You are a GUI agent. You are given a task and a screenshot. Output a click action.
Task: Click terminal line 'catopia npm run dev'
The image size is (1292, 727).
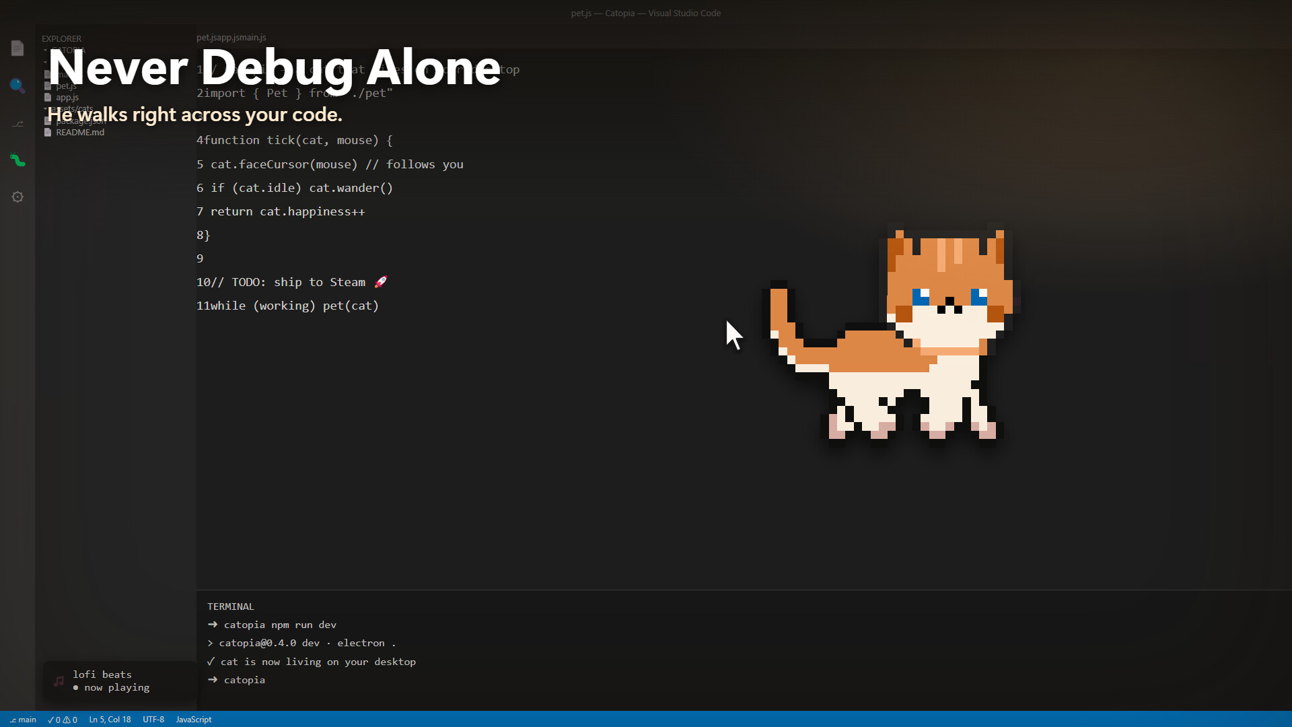pyautogui.click(x=272, y=625)
